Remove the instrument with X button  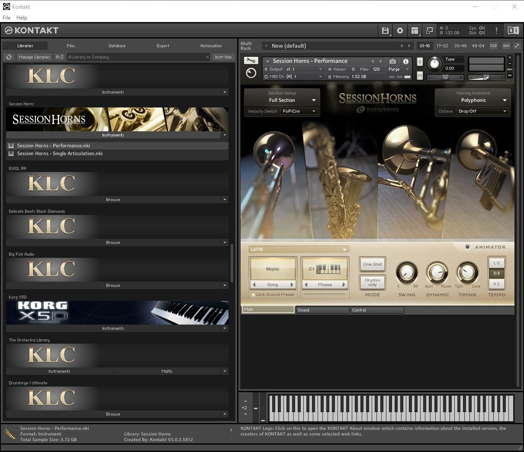[510, 57]
